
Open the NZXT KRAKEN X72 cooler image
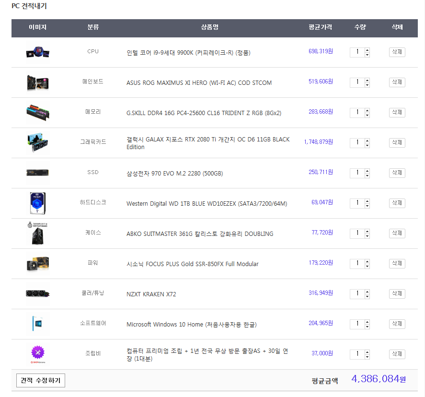tap(38, 294)
